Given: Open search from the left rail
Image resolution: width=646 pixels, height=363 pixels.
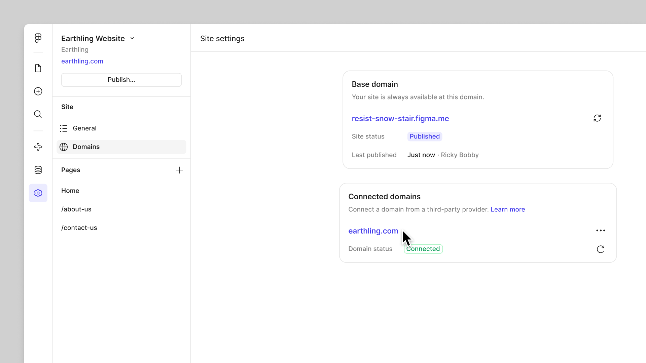Looking at the screenshot, I should (38, 114).
